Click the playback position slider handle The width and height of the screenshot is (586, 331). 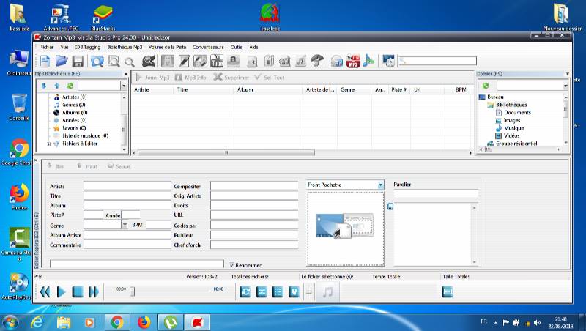tap(133, 291)
